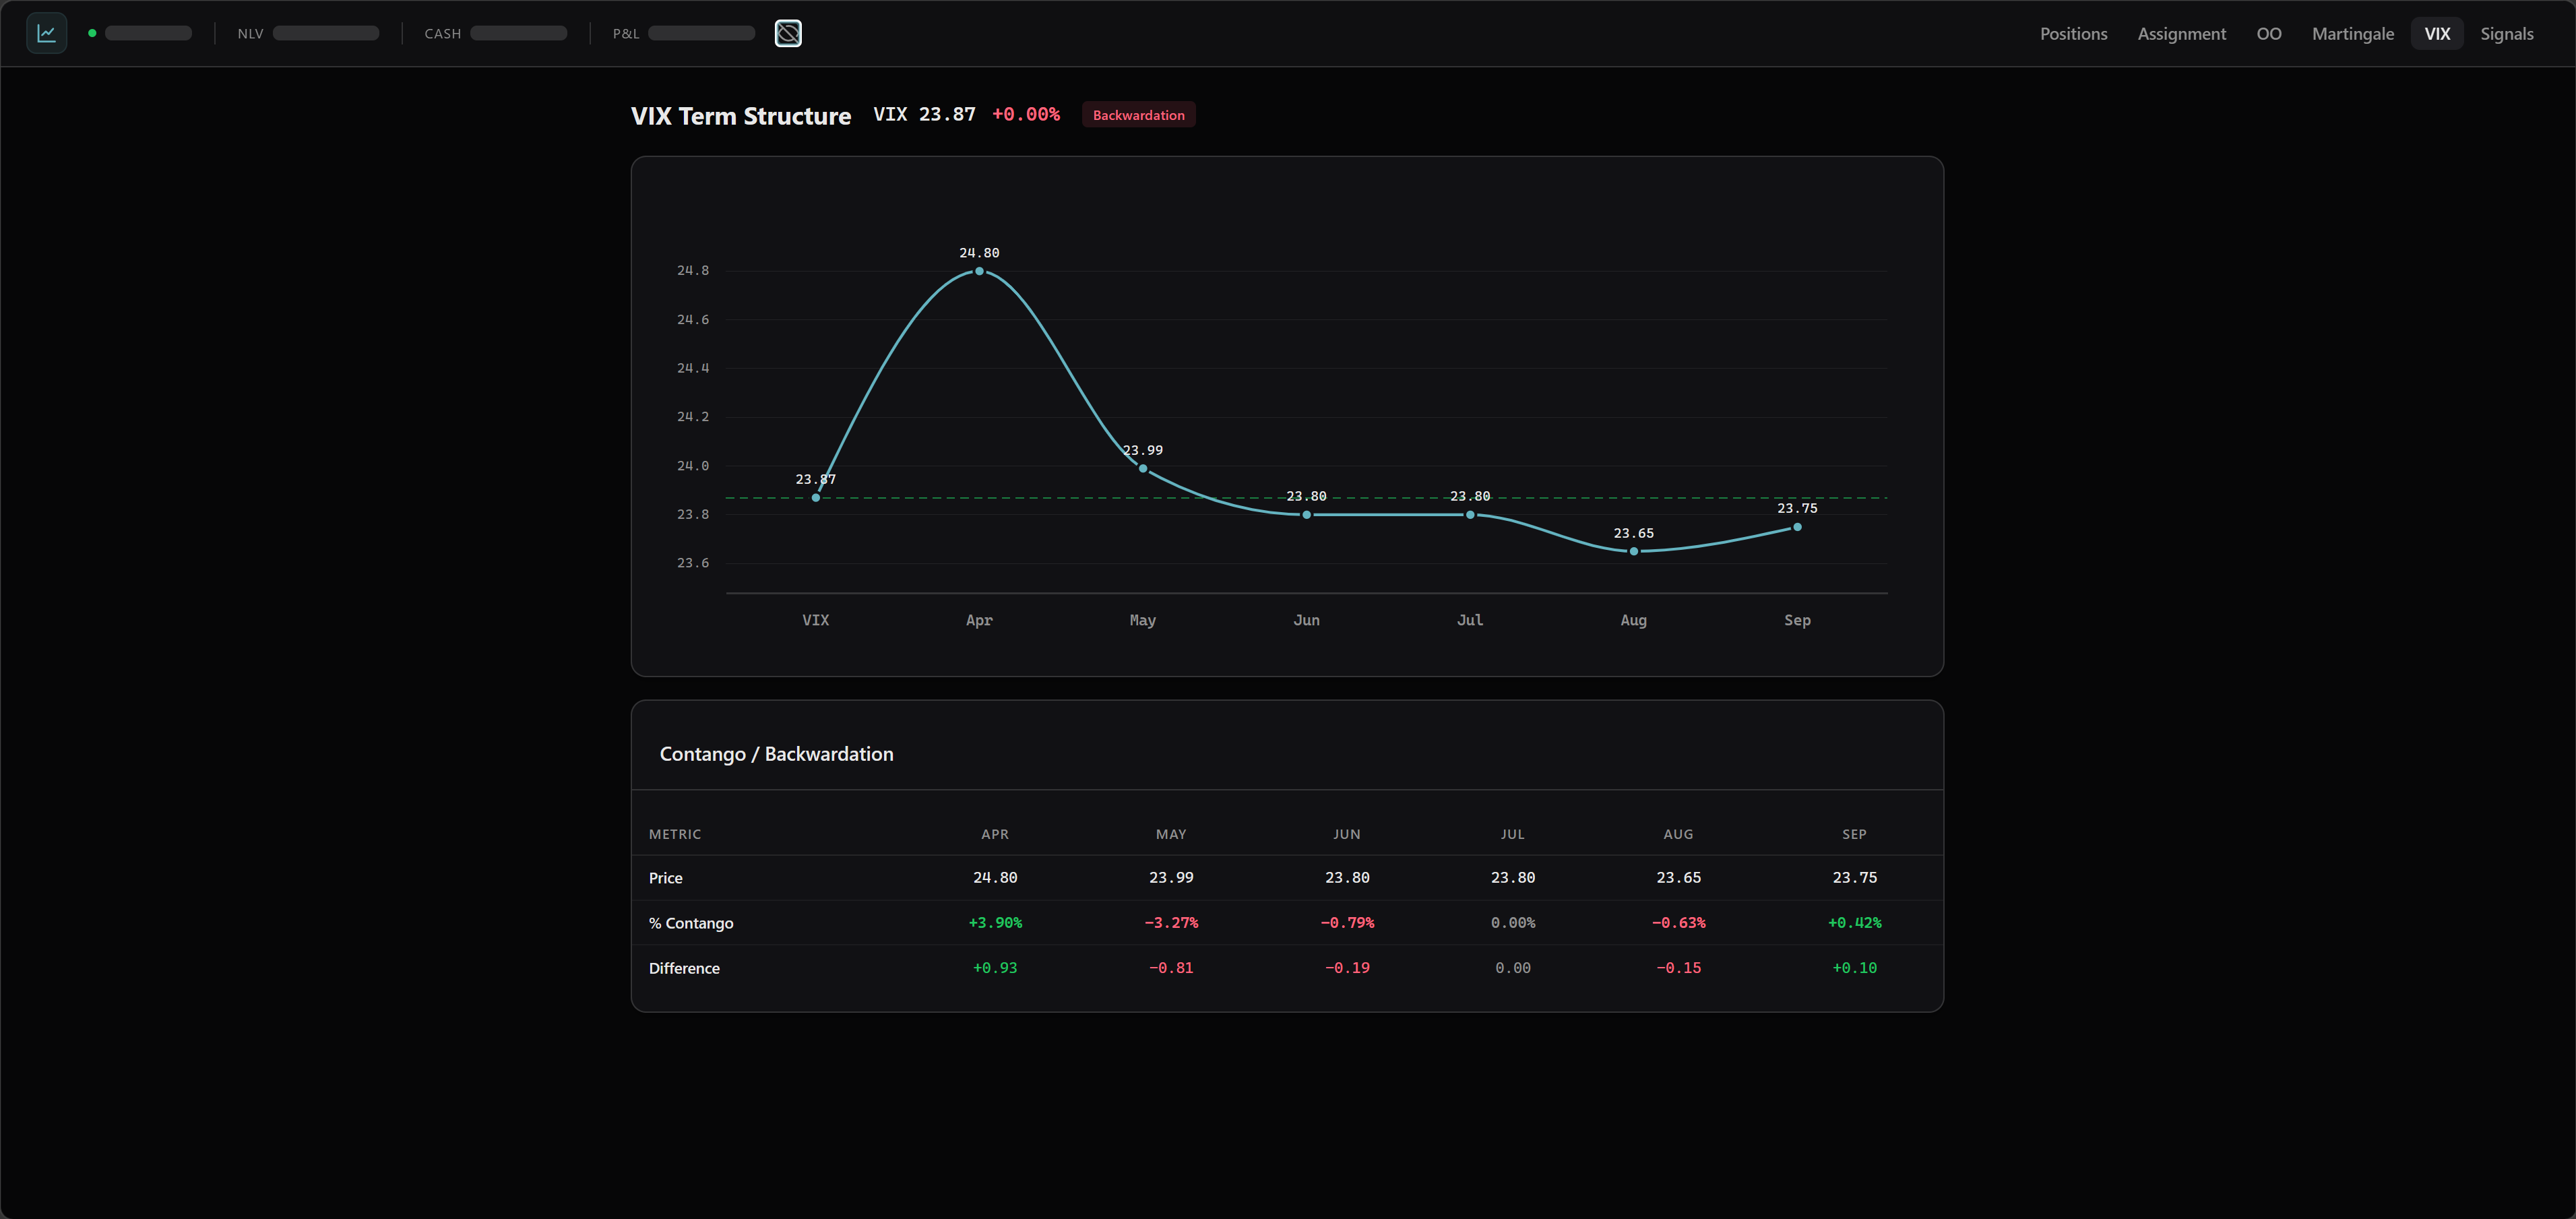Click the masked P&L value
Viewport: 2576px width, 1219px height.
click(701, 33)
